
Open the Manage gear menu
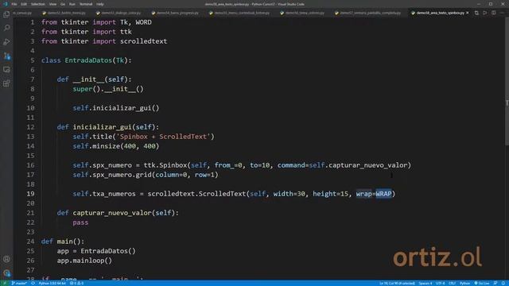tap(6, 273)
